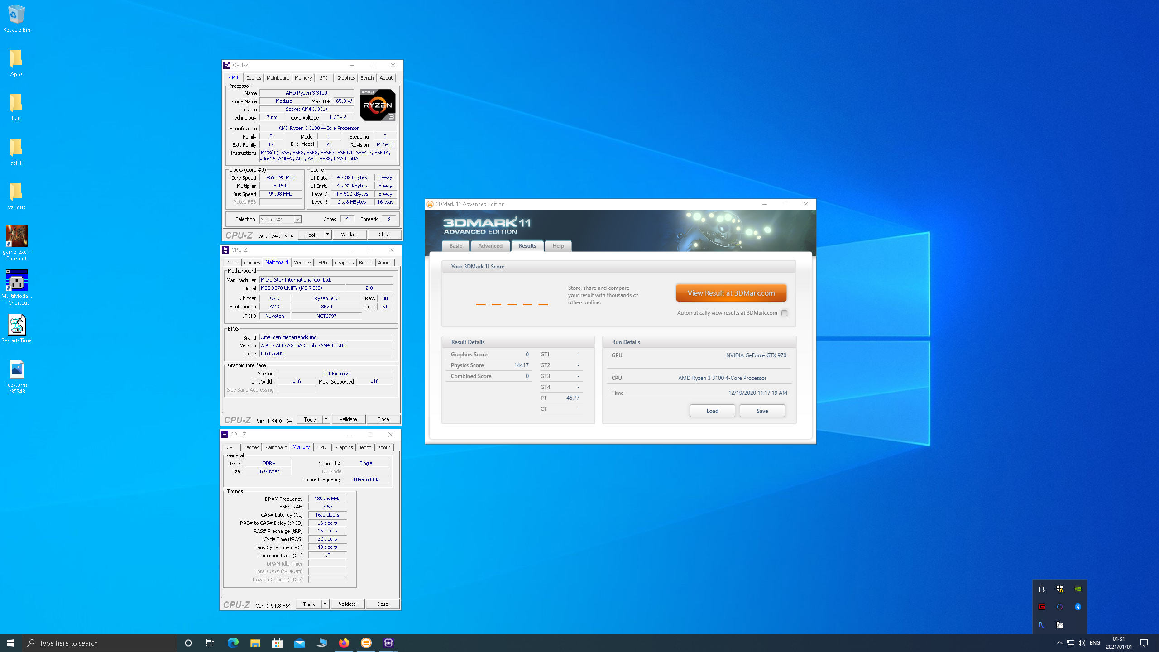
Task: Click Close button in Mainboard CPU-Z window
Action: coord(383,419)
